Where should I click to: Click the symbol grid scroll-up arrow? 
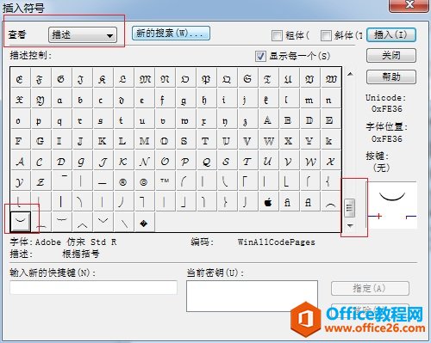(350, 74)
